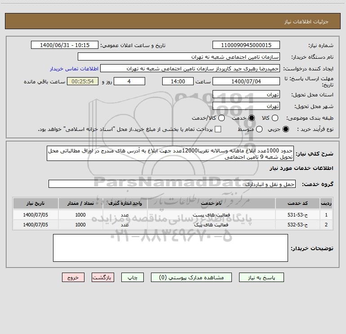Click service code ج-53-532 cell

297,225
